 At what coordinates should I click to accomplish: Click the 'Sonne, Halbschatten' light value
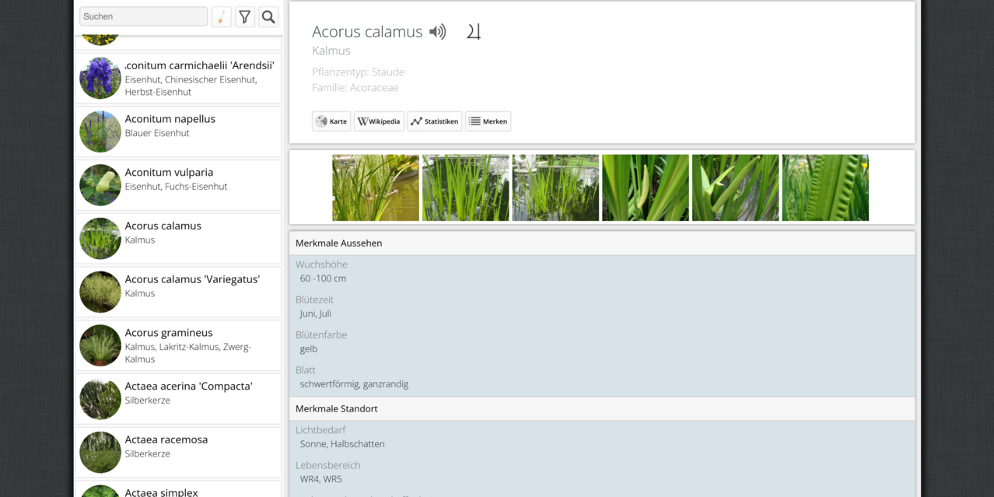(x=342, y=444)
